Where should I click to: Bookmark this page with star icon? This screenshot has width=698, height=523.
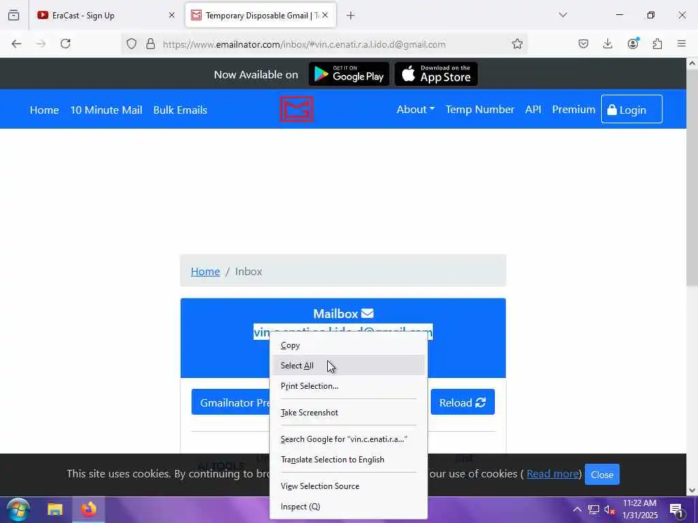517,44
